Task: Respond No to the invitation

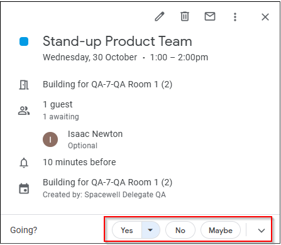Action: point(180,230)
